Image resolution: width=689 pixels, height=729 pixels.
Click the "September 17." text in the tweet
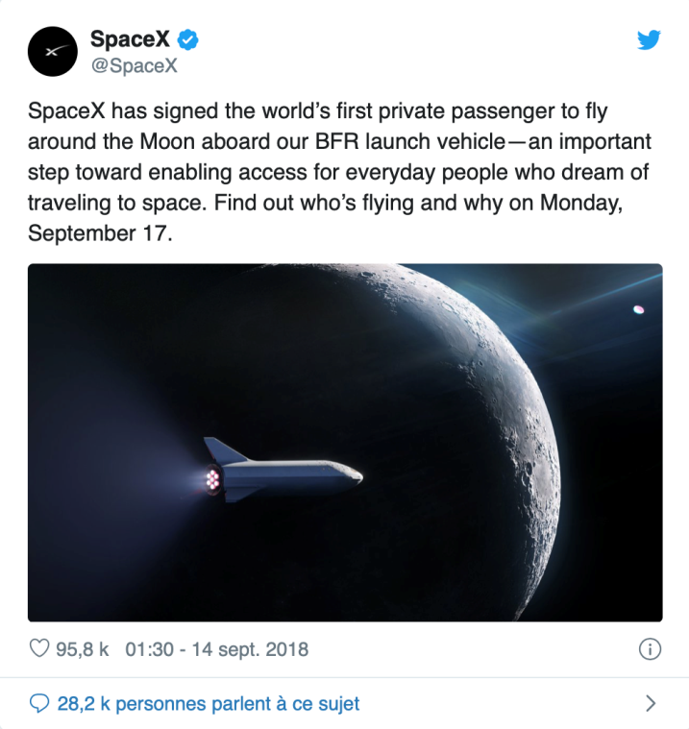[x=100, y=233]
